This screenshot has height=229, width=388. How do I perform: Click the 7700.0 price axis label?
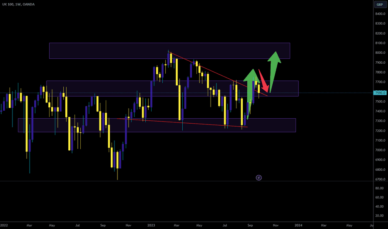[x=380, y=82]
